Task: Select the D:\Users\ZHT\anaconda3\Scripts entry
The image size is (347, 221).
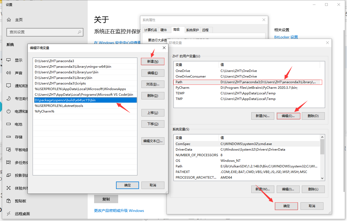Action: (85, 83)
